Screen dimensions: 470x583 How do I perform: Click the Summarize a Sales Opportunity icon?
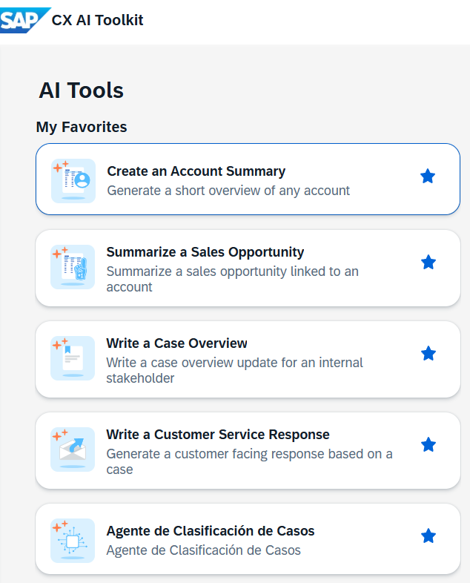click(x=73, y=267)
